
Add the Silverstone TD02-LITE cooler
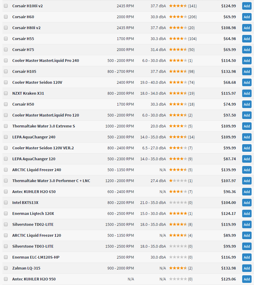[247, 225]
